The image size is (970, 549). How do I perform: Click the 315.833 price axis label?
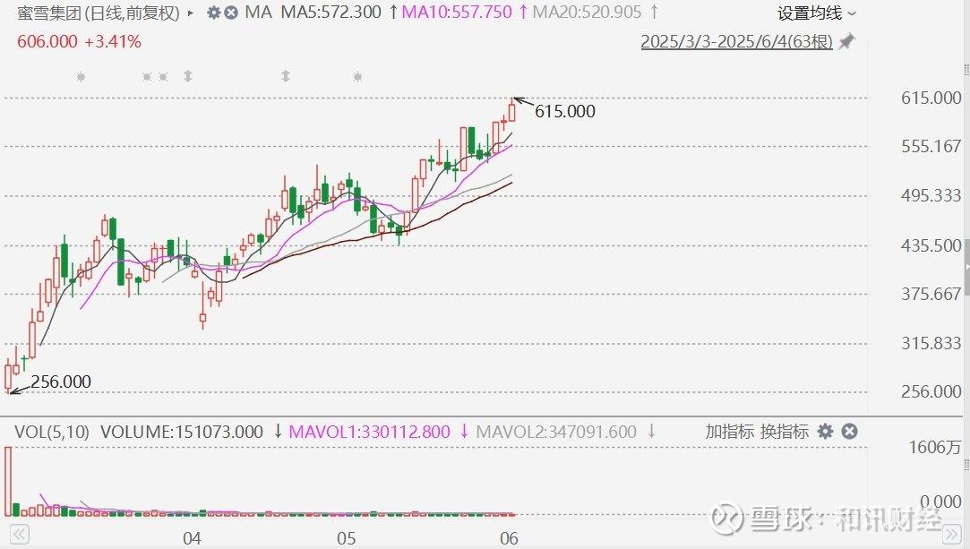(x=931, y=343)
